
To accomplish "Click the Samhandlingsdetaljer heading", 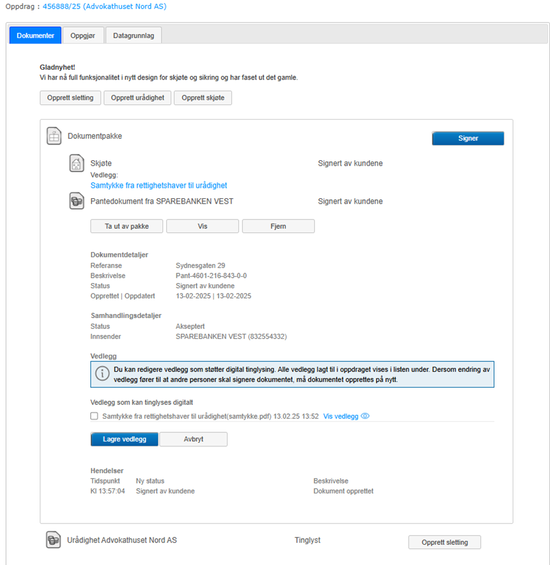I will 126,316.
